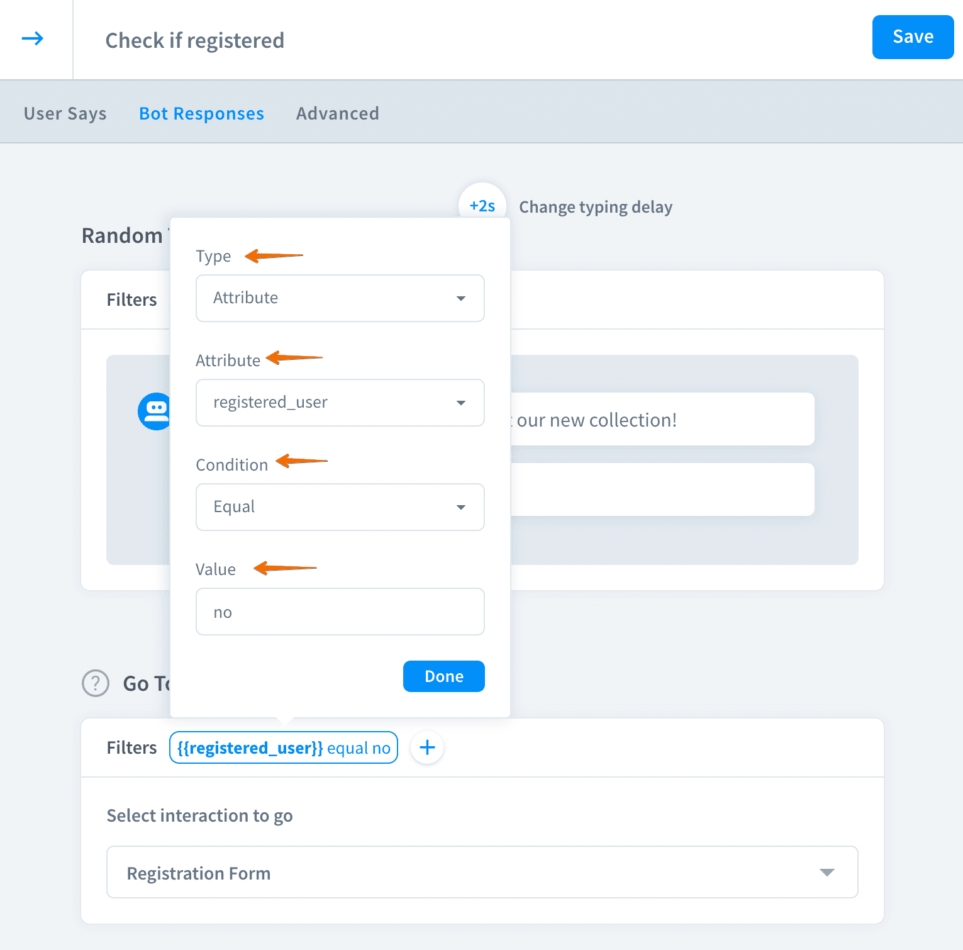963x950 pixels.
Task: Switch to the User Says tab
Action: (x=65, y=113)
